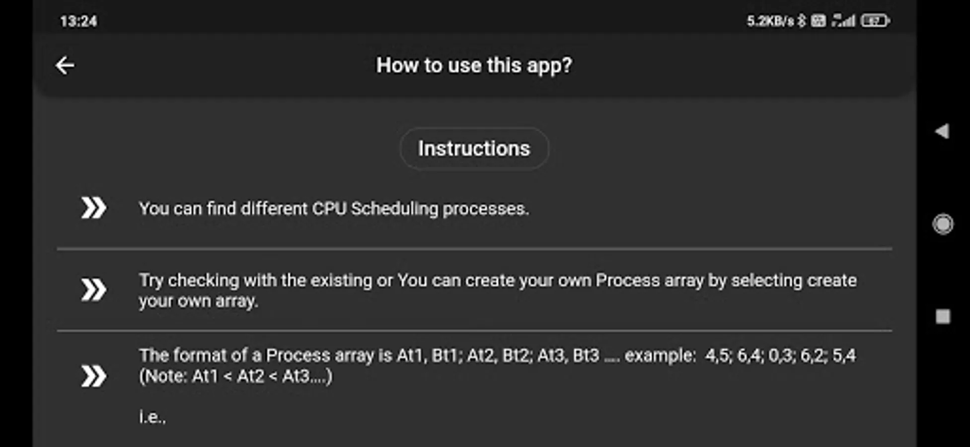
Task: Tap the battery icon in status bar
Action: click(x=875, y=21)
